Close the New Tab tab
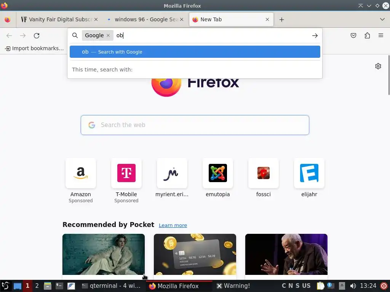Viewport: 390px width, 292px height. pos(267,19)
